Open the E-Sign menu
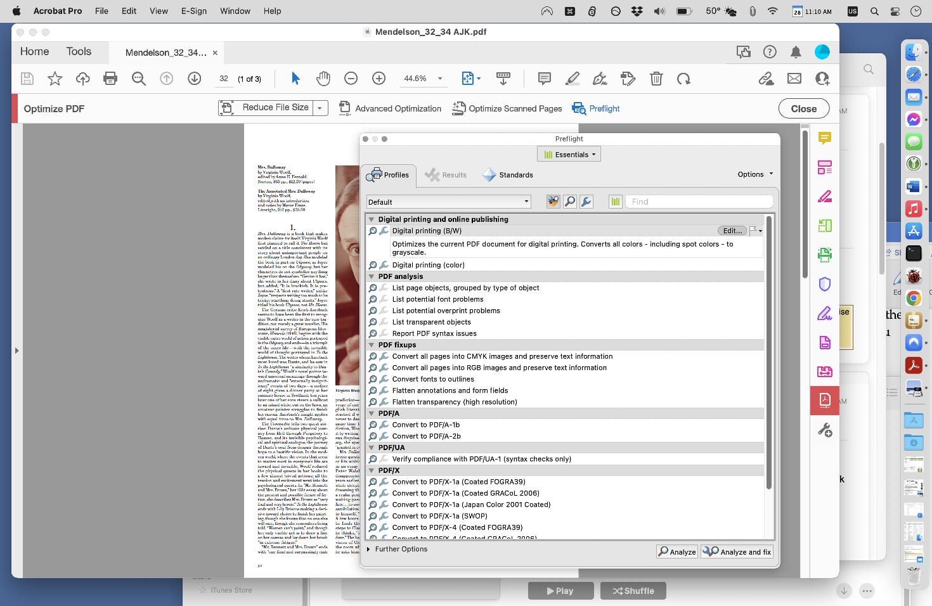This screenshot has height=606, width=932. pos(194,11)
